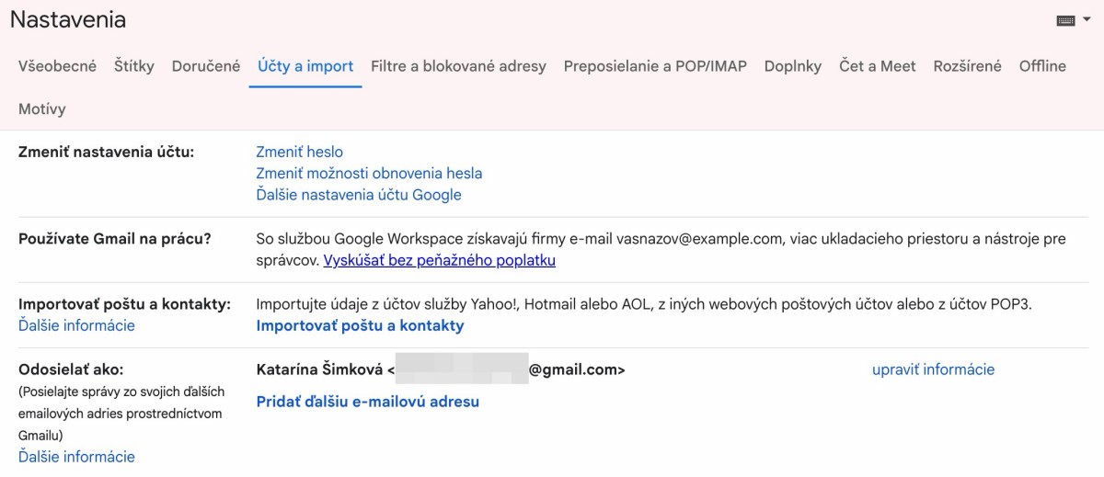
Task: Click the bold Importovať poštu a kontakty link
Action: (x=360, y=325)
